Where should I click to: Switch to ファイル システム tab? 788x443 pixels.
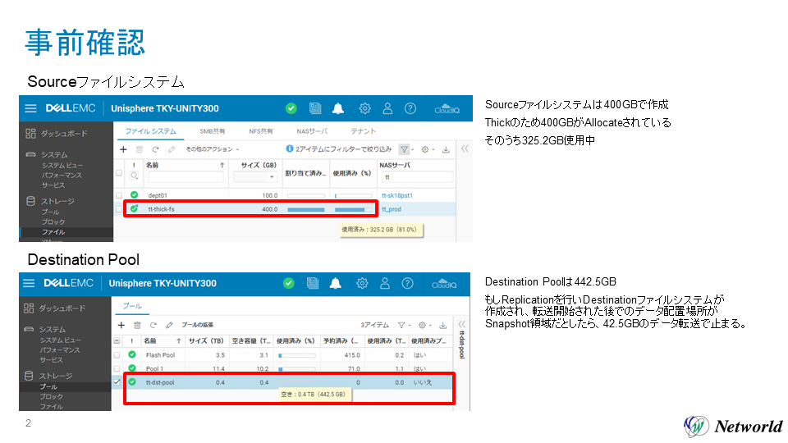click(x=151, y=131)
